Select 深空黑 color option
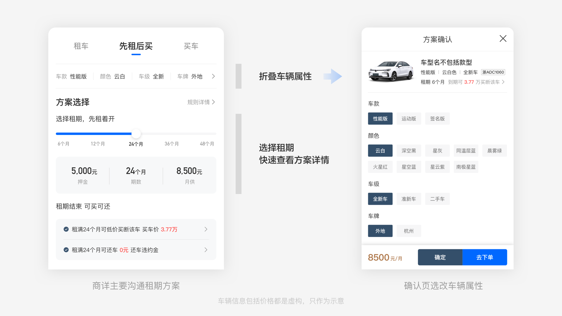 tap(409, 151)
